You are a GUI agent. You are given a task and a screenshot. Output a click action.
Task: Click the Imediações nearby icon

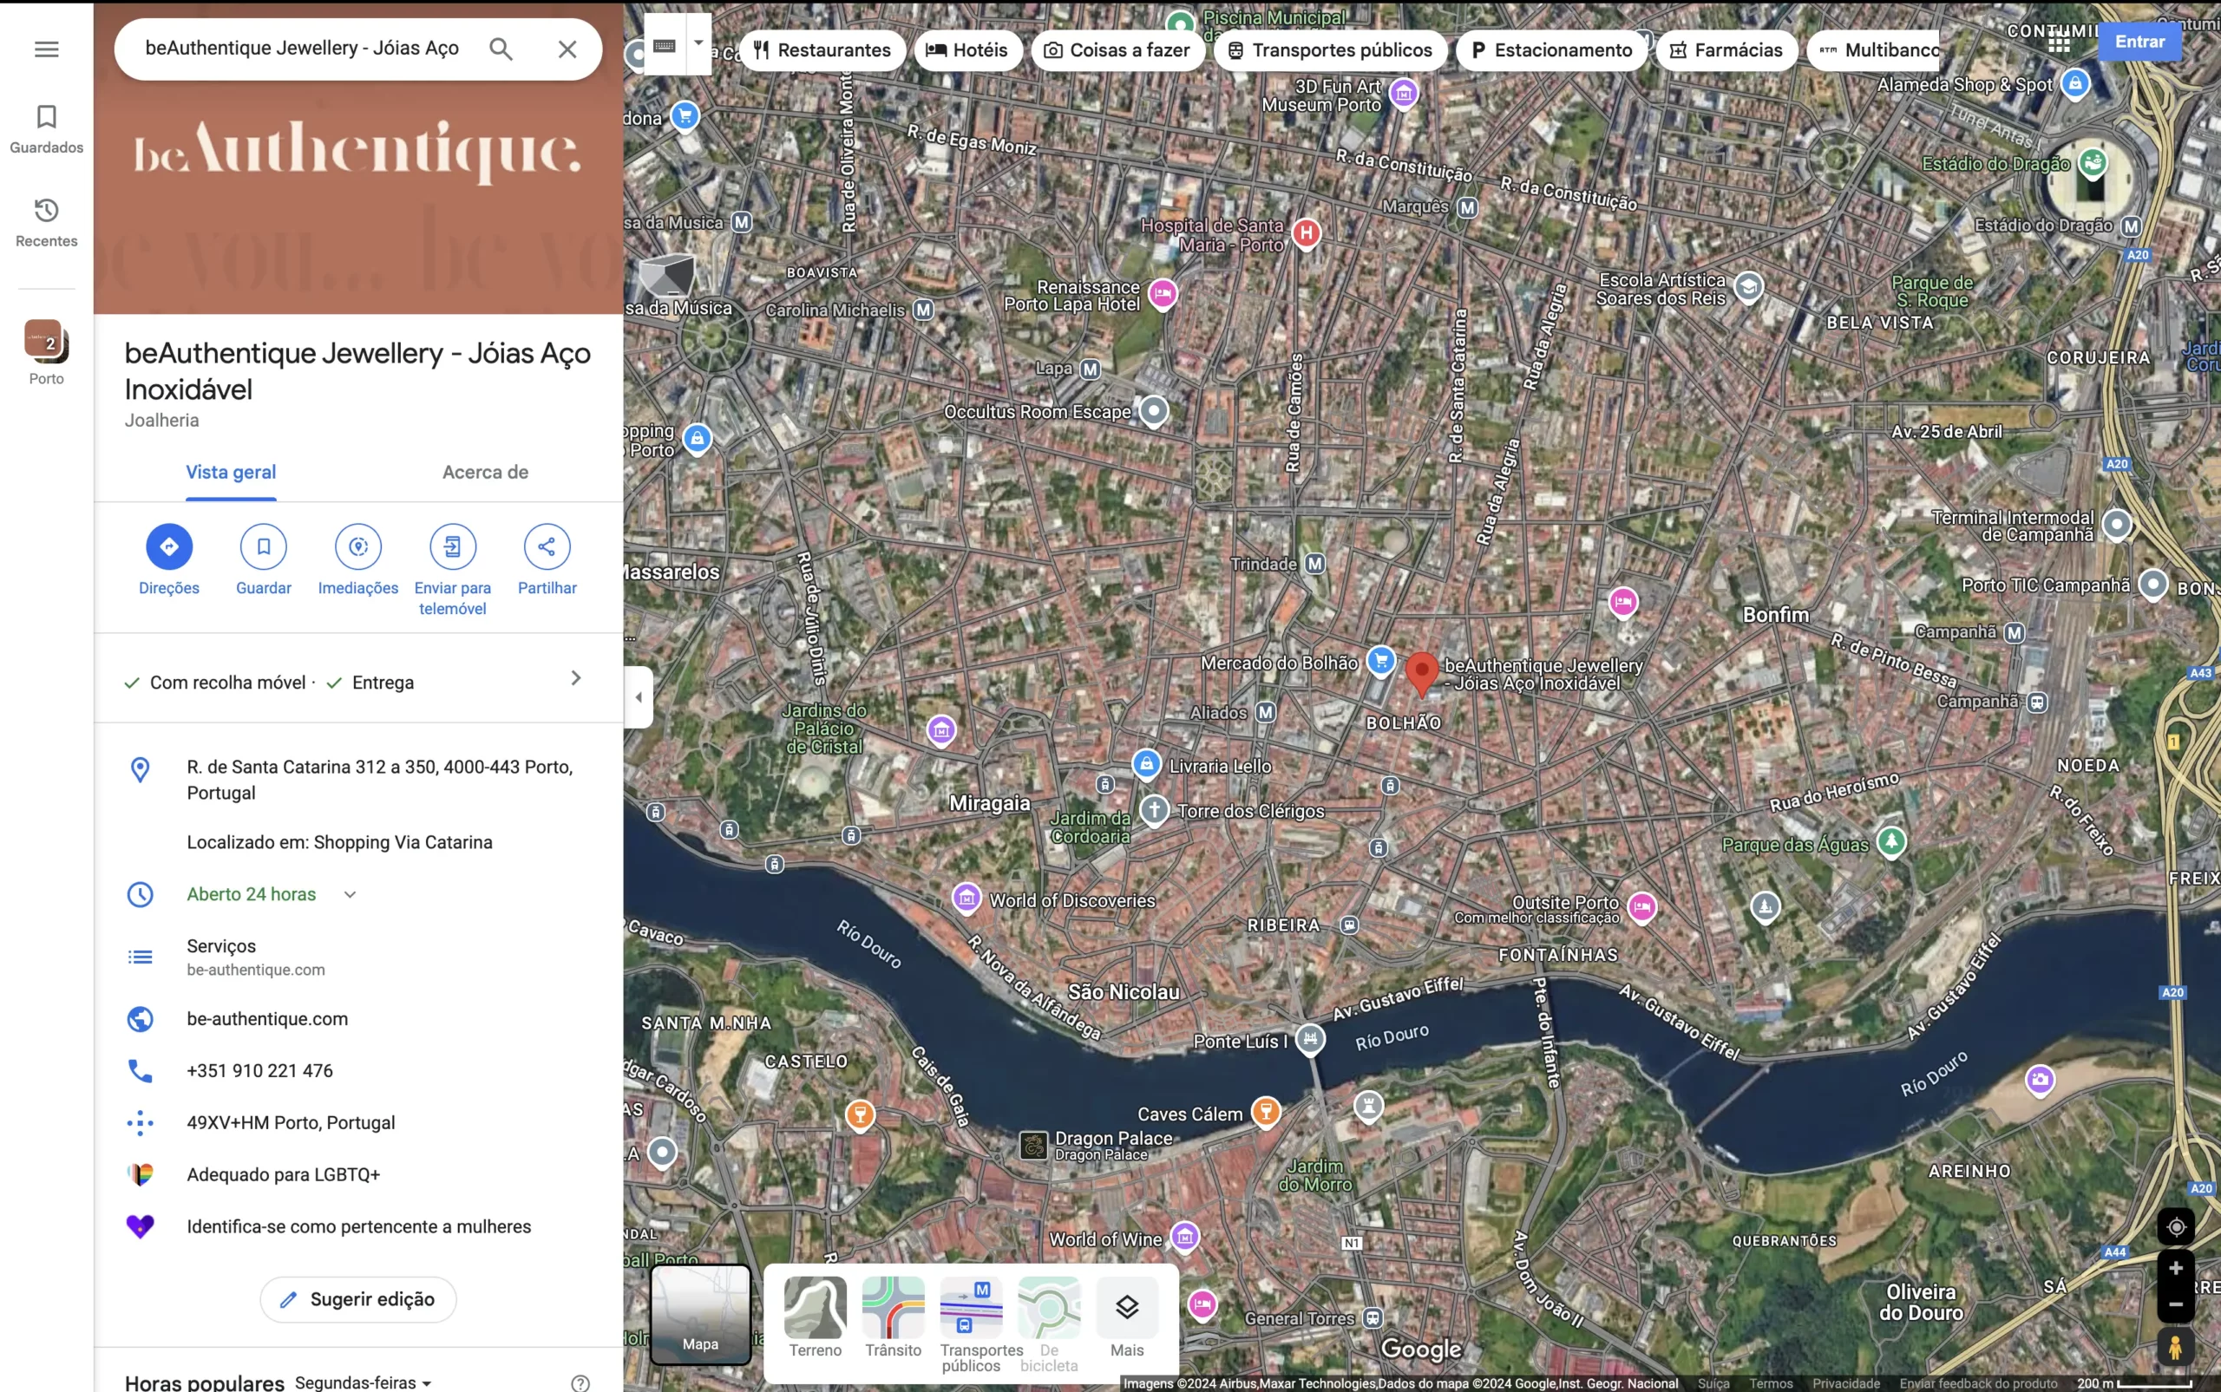coord(358,547)
